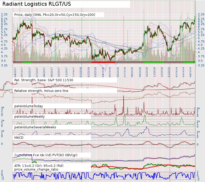Screen dimensions: 205x182
Task: Select the 06/2018 date axis label
Action: (118, 72)
